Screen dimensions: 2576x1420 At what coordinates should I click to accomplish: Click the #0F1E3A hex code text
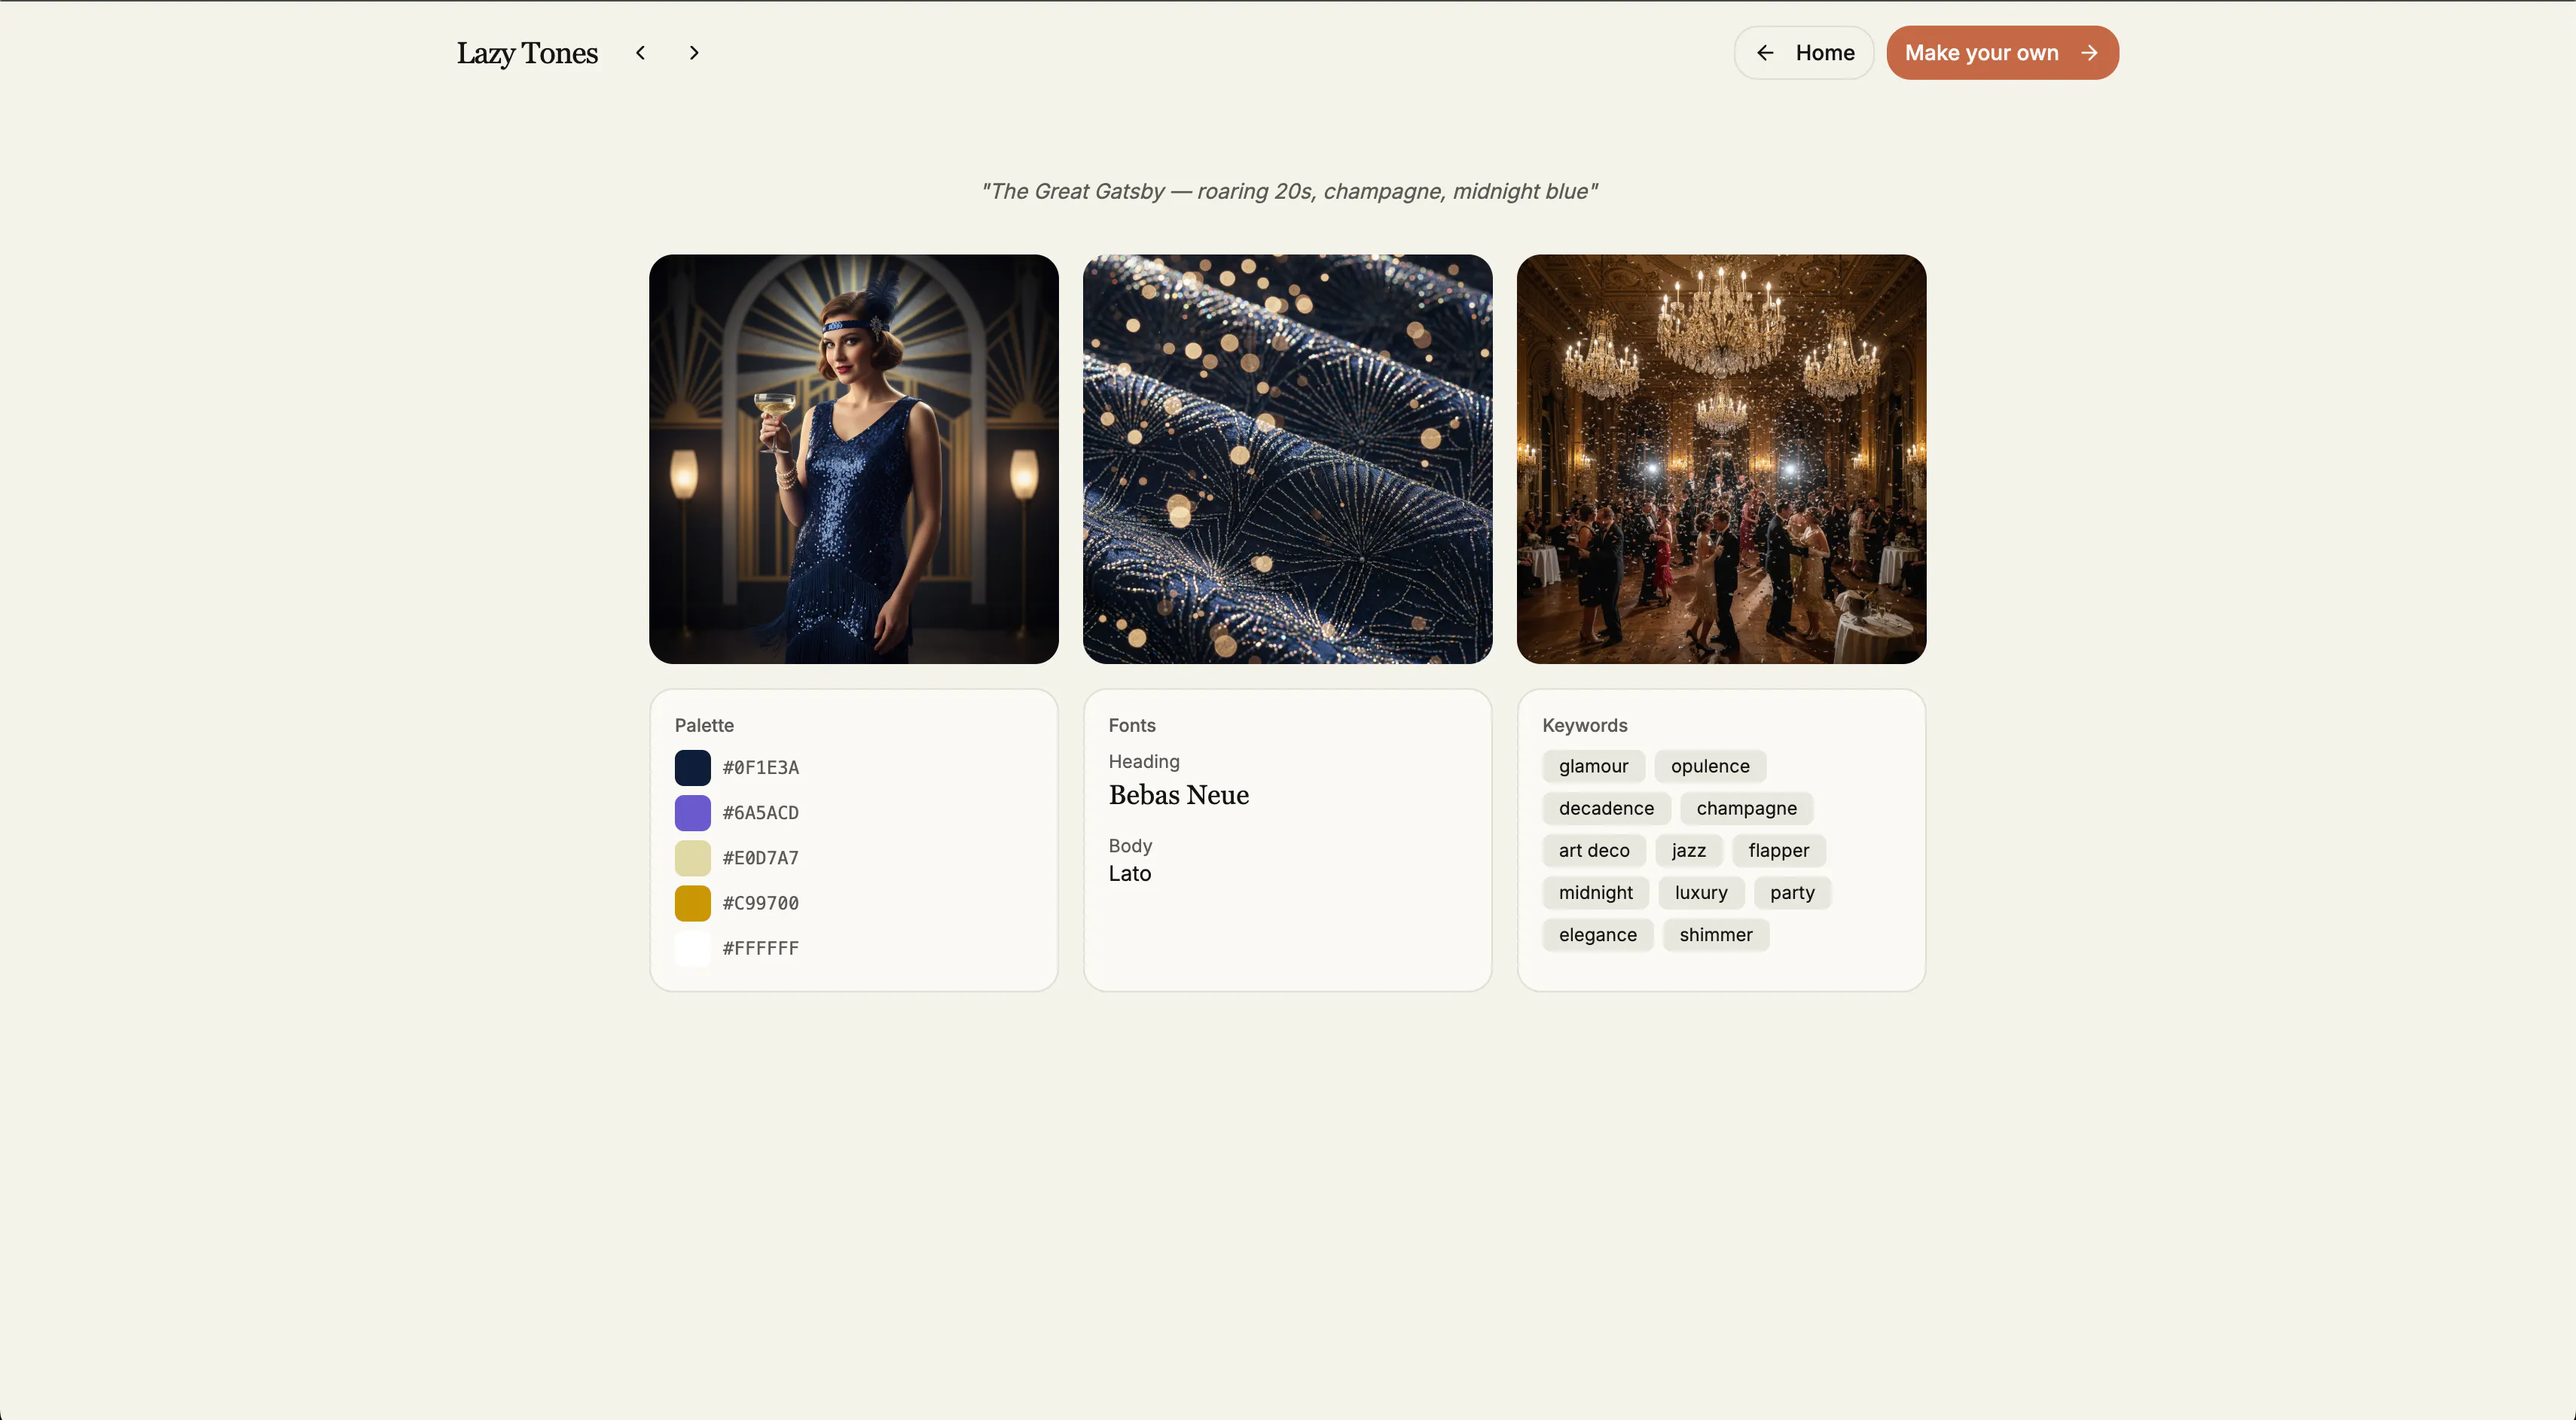click(x=760, y=767)
